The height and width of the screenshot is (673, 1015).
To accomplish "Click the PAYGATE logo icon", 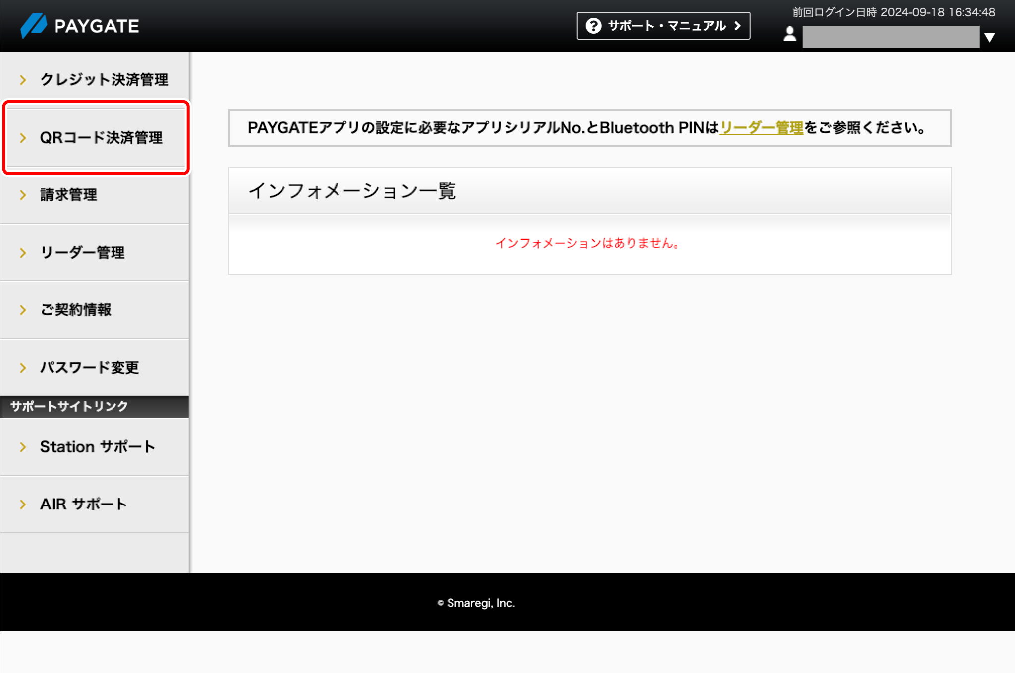I will (x=33, y=26).
